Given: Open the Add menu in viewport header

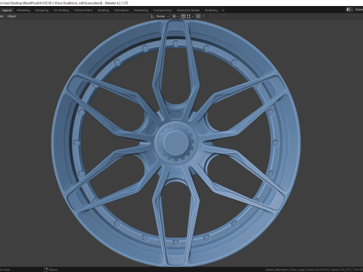Looking at the screenshot, I should click(2, 17).
